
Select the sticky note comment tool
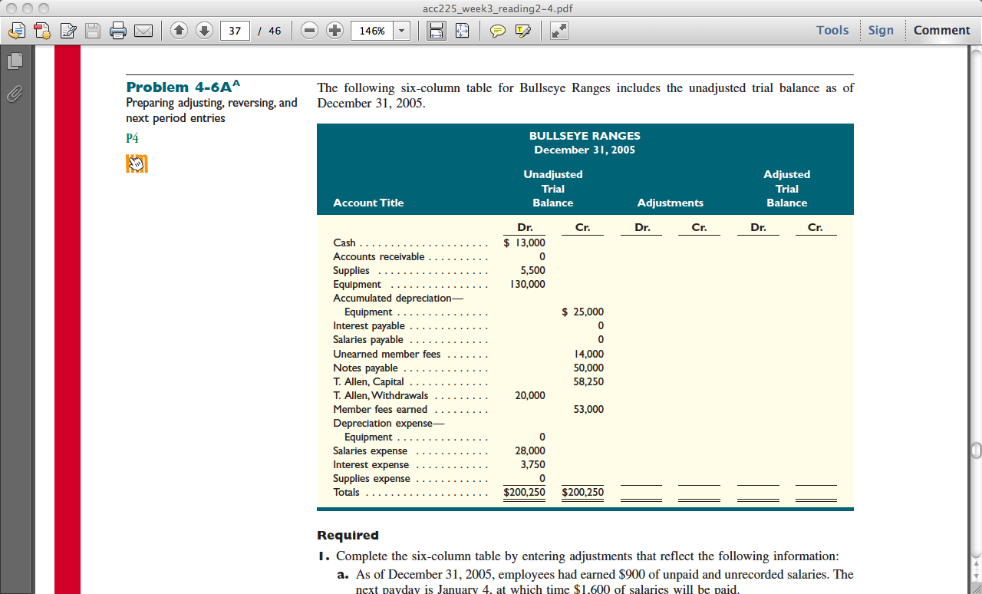coord(499,30)
